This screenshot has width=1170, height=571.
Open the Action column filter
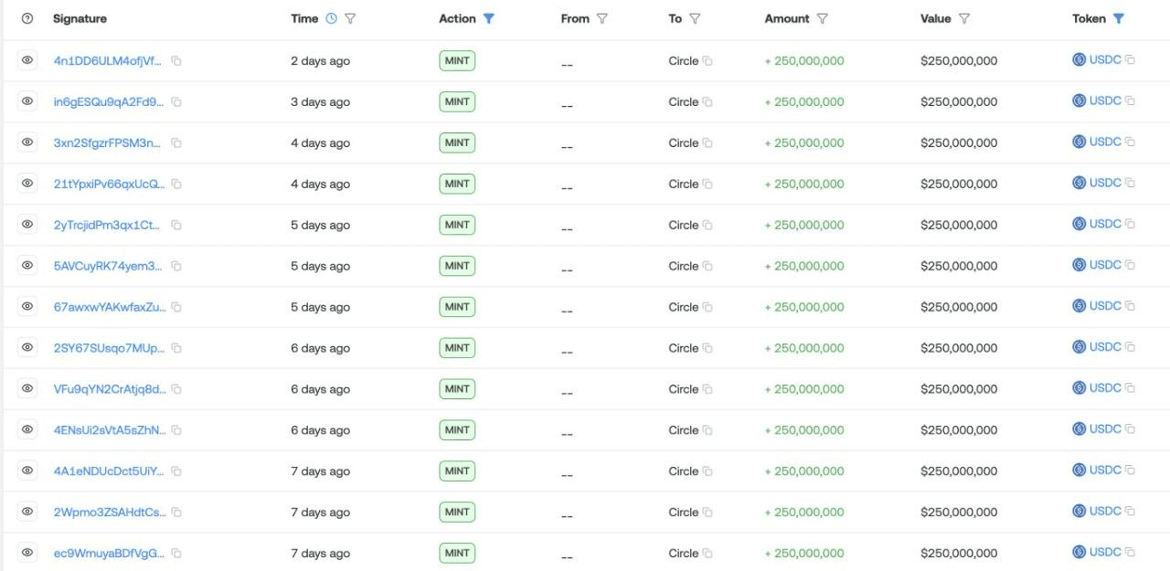[x=489, y=18]
